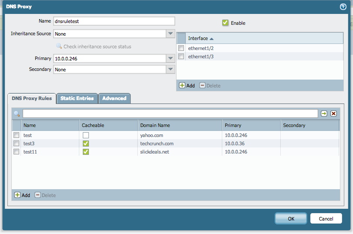Open the Advanced tab

(114, 98)
